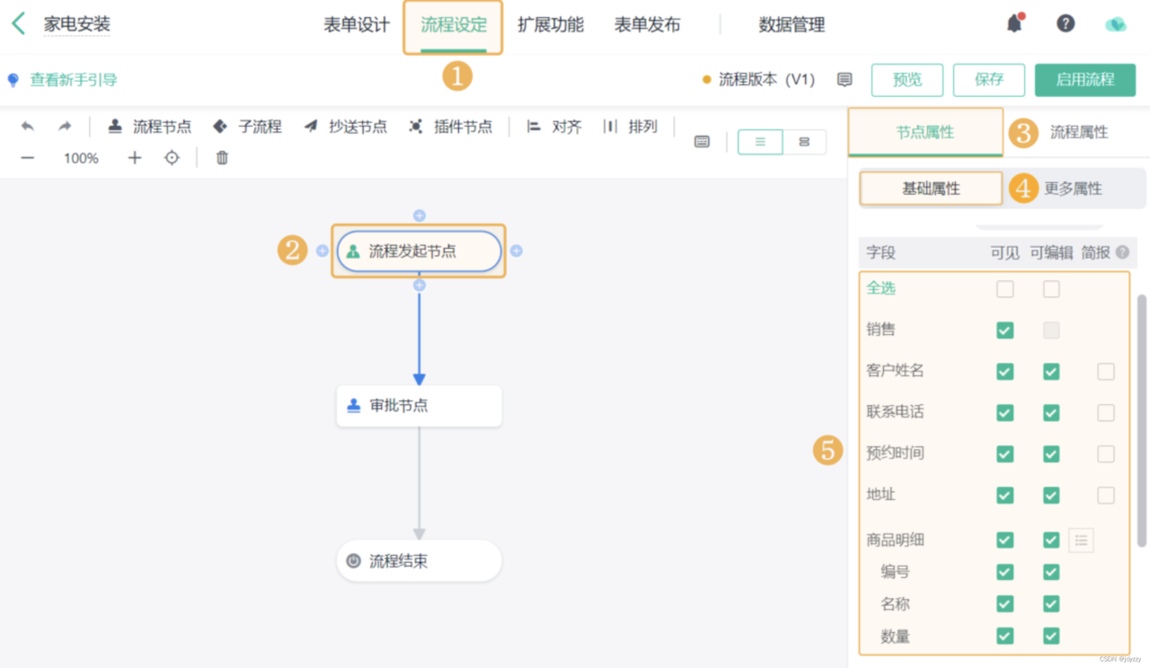Click the back arrow next to 家电安装
Screen dimensions: 1150x668
click(x=19, y=24)
